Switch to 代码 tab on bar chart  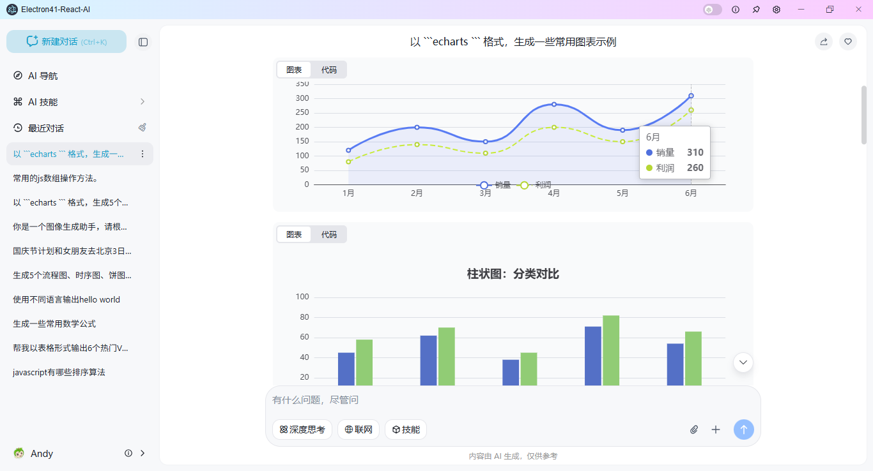(329, 234)
